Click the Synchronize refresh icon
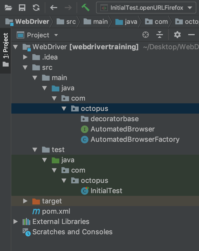Viewport: 199px width, 251px height. (36, 8)
